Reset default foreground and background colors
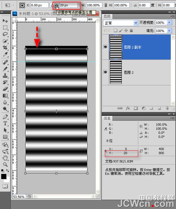The image size is (176, 209). point(2,170)
